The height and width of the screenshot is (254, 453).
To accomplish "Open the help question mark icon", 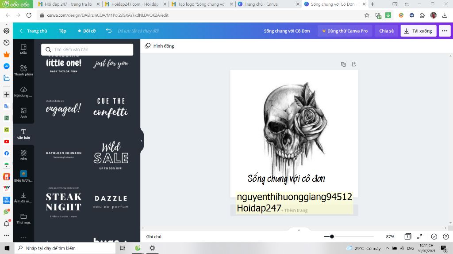I will tap(446, 236).
